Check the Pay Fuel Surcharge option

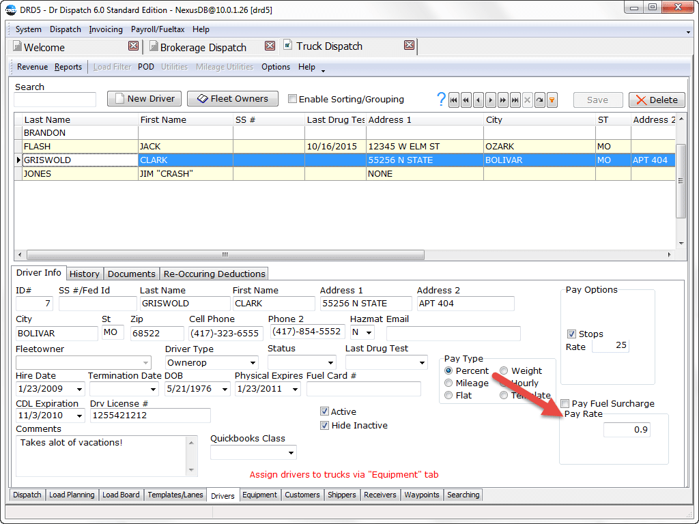pyautogui.click(x=565, y=403)
